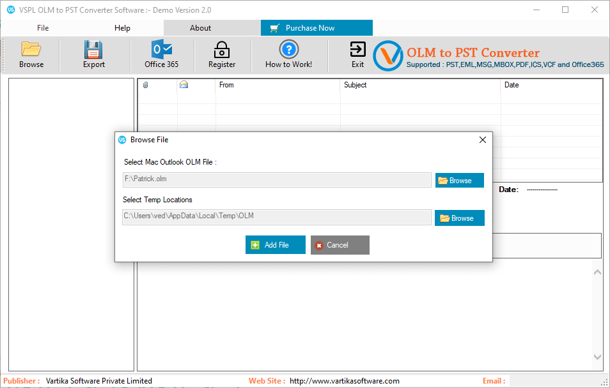Click the 'Select Temp Locations' label
The height and width of the screenshot is (388, 610).
coord(157,200)
